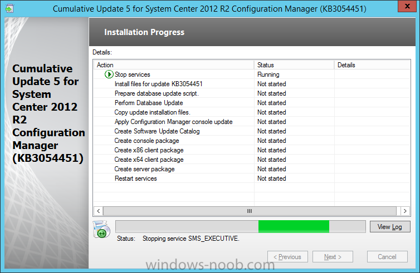Select the Create x86 client package row

252,150
